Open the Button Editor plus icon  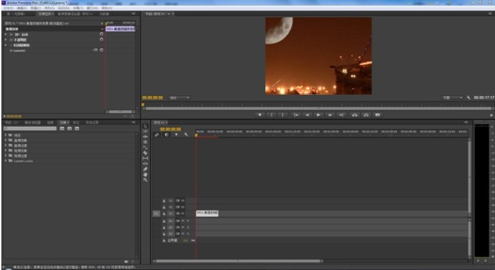(491, 115)
